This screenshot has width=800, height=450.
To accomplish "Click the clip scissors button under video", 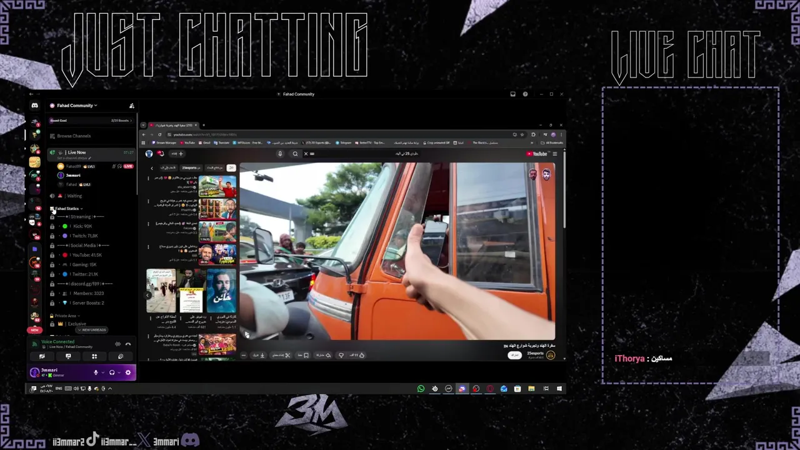I will [x=281, y=355].
